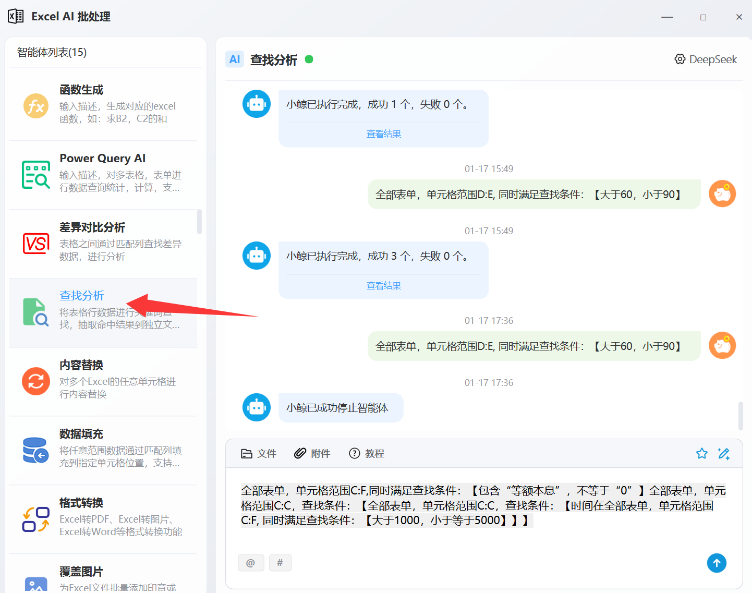Click robot avatar beside 已成功停止智能体
Image resolution: width=752 pixels, height=593 pixels.
[257, 407]
